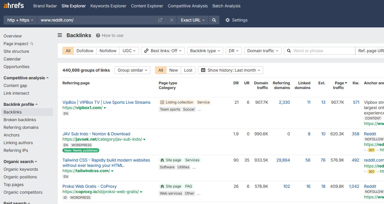Open dropdown arrow next to javsek.net URL
Screen dimensions: 384x204
click(x=144, y=139)
